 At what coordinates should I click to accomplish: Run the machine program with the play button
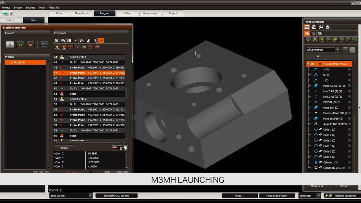[x=10, y=45]
